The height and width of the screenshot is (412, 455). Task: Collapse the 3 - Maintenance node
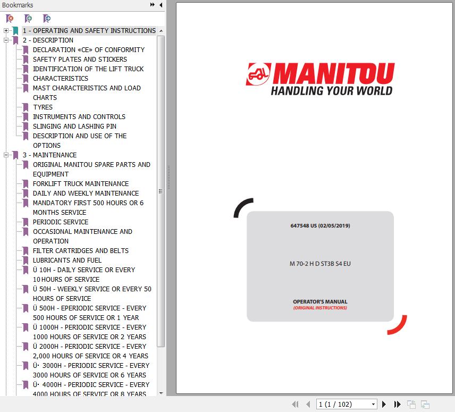pyautogui.click(x=6, y=155)
